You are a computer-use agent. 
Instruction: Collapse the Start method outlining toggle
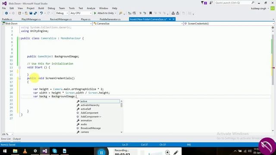point(19,68)
